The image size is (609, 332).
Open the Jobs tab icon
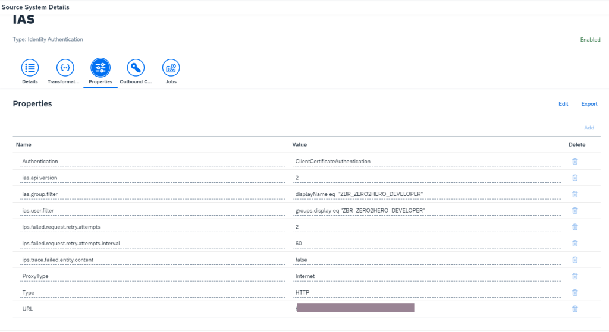pyautogui.click(x=171, y=67)
